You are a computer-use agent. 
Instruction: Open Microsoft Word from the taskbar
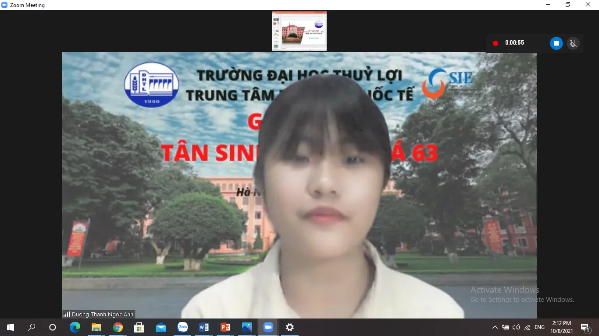tap(204, 327)
